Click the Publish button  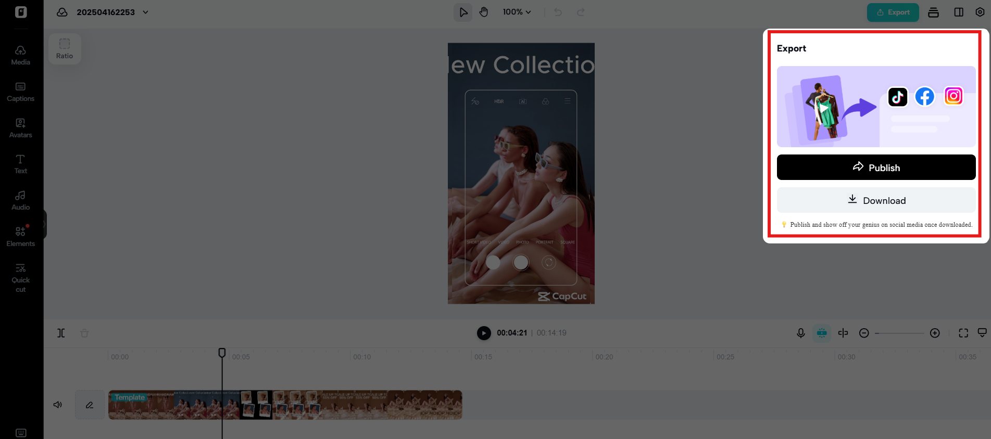(x=876, y=167)
